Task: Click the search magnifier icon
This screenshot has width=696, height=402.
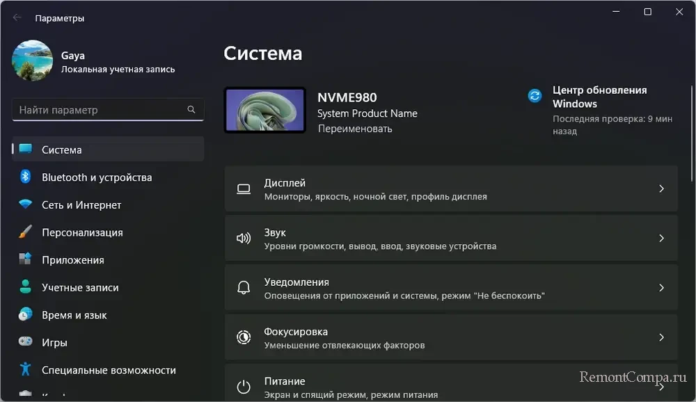Action: (x=191, y=110)
